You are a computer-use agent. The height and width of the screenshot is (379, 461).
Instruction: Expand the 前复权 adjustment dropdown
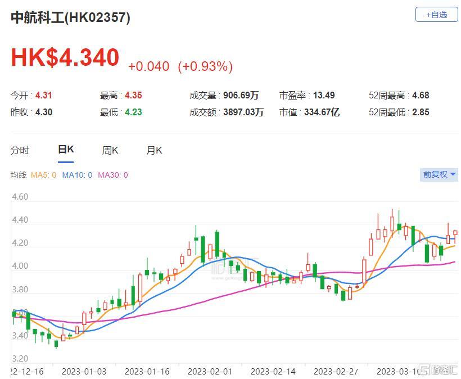[439, 174]
